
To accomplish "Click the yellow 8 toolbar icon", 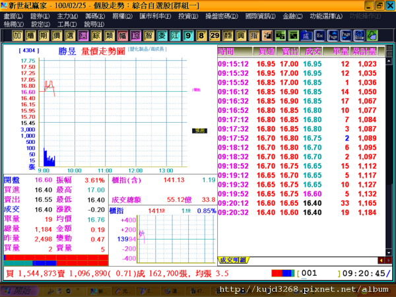I will click(201, 36).
